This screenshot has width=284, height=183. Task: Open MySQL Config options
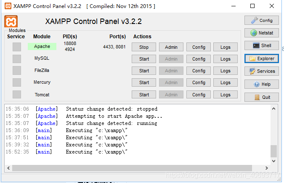[x=199, y=59]
